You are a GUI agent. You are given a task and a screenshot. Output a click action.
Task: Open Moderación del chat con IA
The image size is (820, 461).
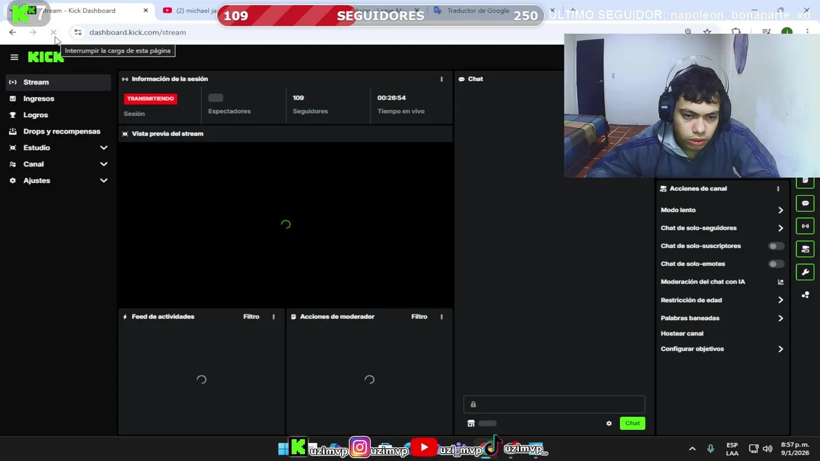[x=703, y=282]
